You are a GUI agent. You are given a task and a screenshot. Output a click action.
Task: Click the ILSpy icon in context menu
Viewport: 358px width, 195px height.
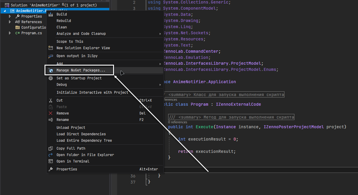pos(51,56)
